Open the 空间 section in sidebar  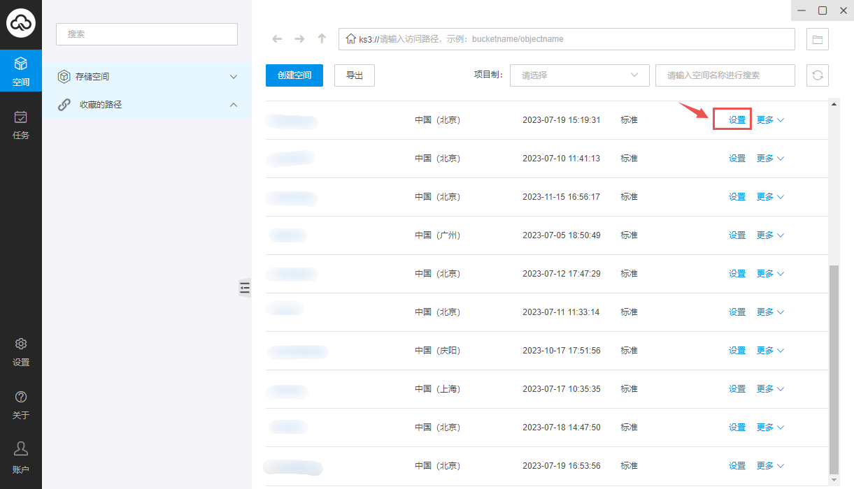coord(21,71)
